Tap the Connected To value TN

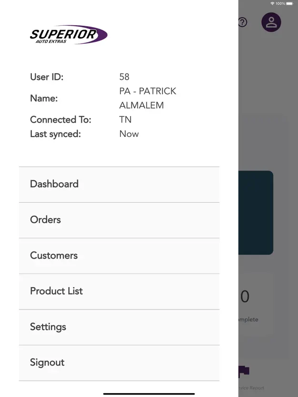pyautogui.click(x=125, y=120)
